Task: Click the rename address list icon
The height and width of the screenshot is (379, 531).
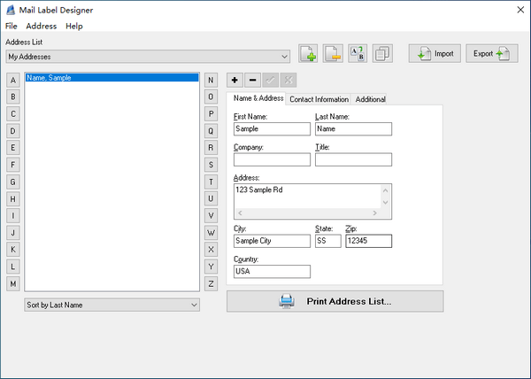Action: click(358, 54)
